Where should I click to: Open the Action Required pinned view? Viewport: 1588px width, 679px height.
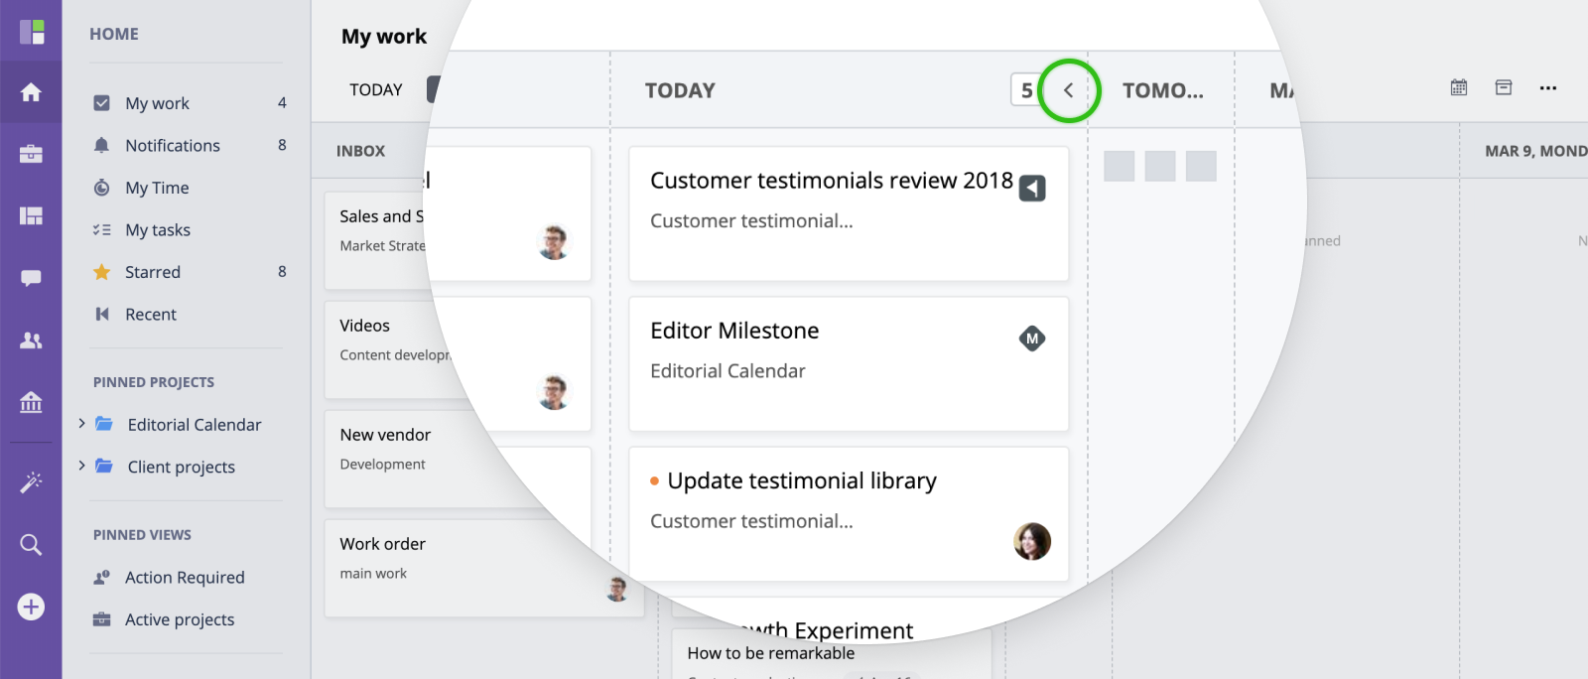pyautogui.click(x=185, y=577)
